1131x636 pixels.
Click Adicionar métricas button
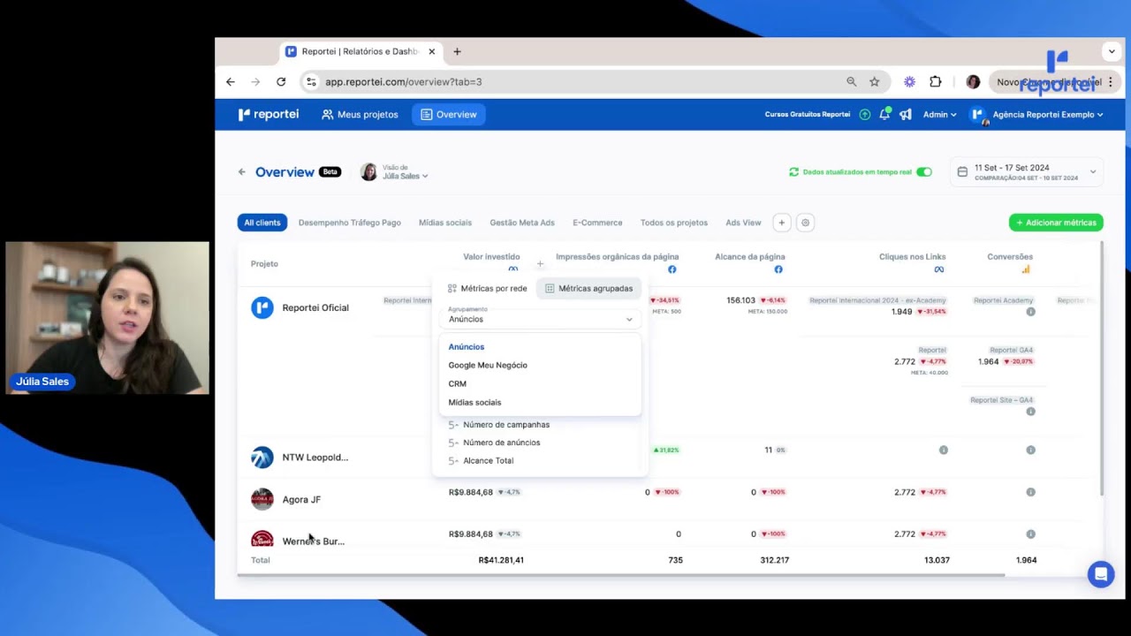coord(1056,223)
